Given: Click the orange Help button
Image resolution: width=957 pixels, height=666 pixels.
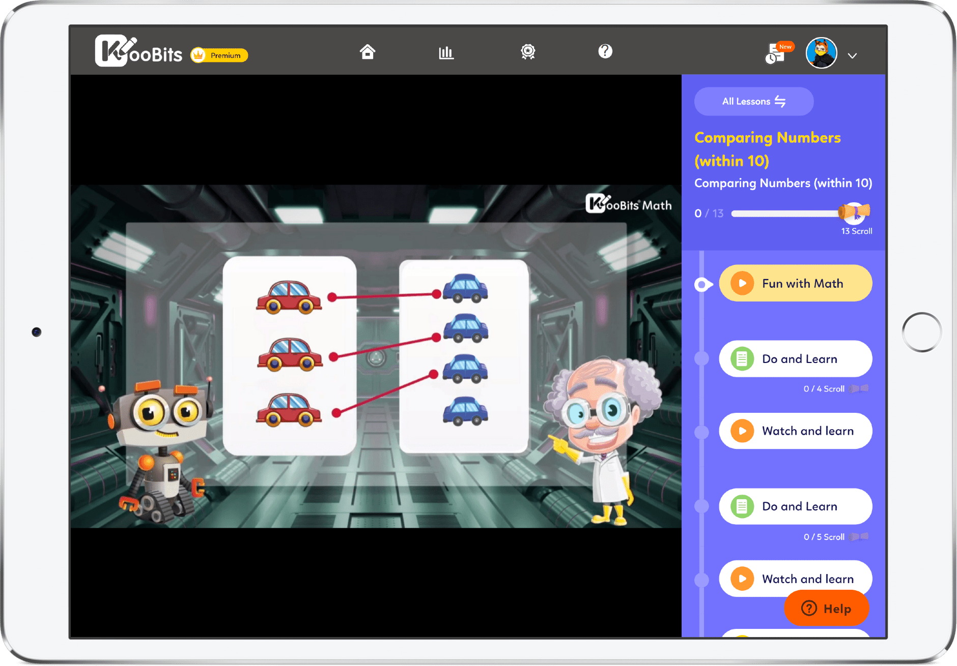Looking at the screenshot, I should [x=827, y=609].
